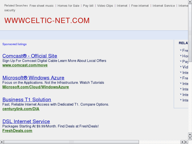Open the Business T1 Solution listing
The height and width of the screenshot is (144, 192).
click(x=27, y=100)
